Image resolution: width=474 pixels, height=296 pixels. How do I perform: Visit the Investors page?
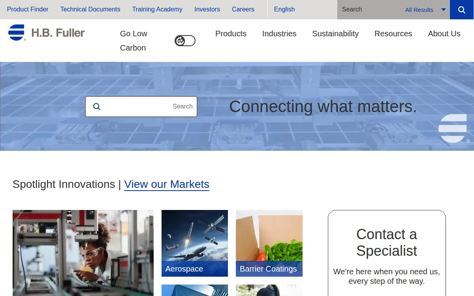coord(207,9)
